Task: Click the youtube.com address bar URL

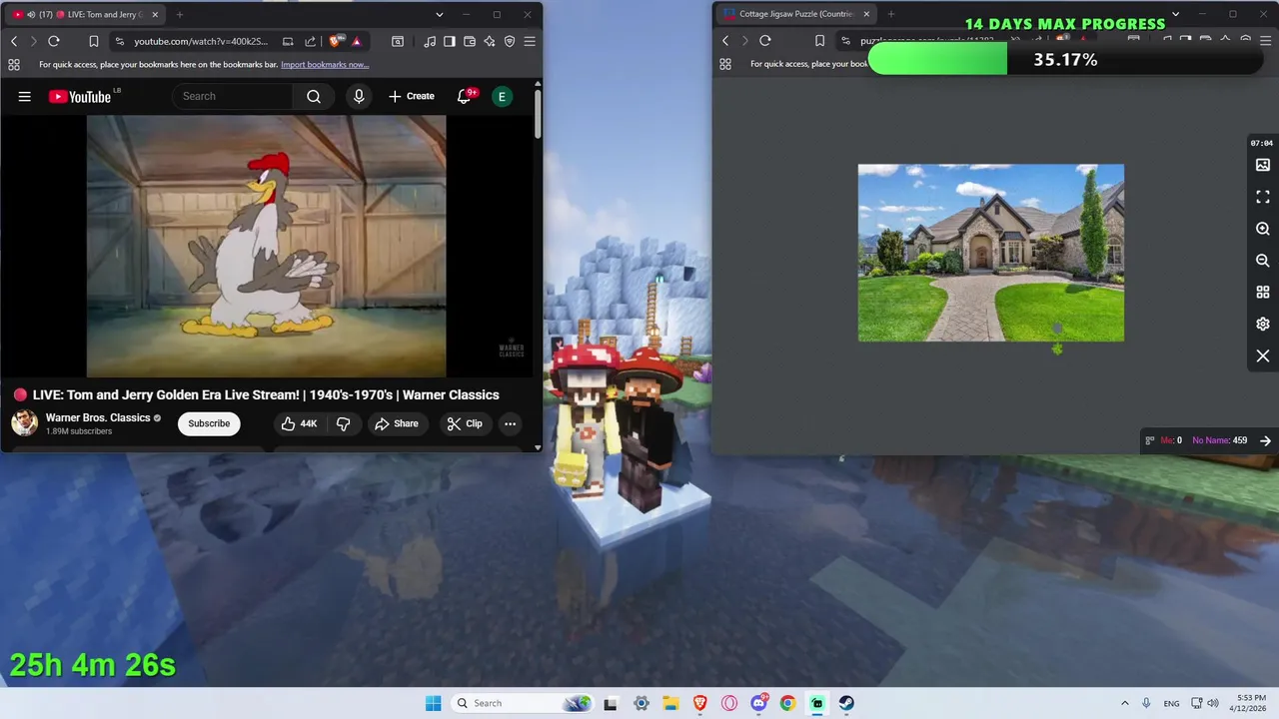Action: tap(201, 41)
